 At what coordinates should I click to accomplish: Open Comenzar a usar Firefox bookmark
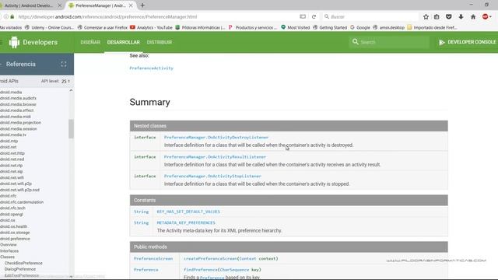102,28
